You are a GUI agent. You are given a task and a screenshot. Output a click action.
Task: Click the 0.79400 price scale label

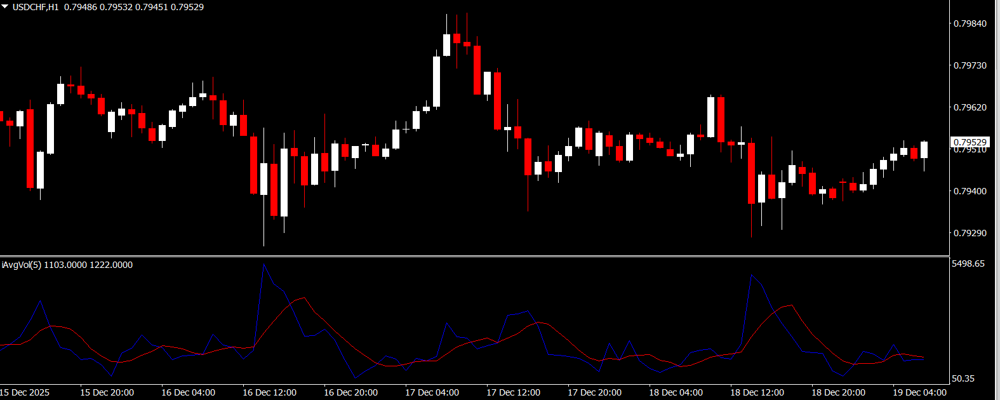(x=970, y=191)
